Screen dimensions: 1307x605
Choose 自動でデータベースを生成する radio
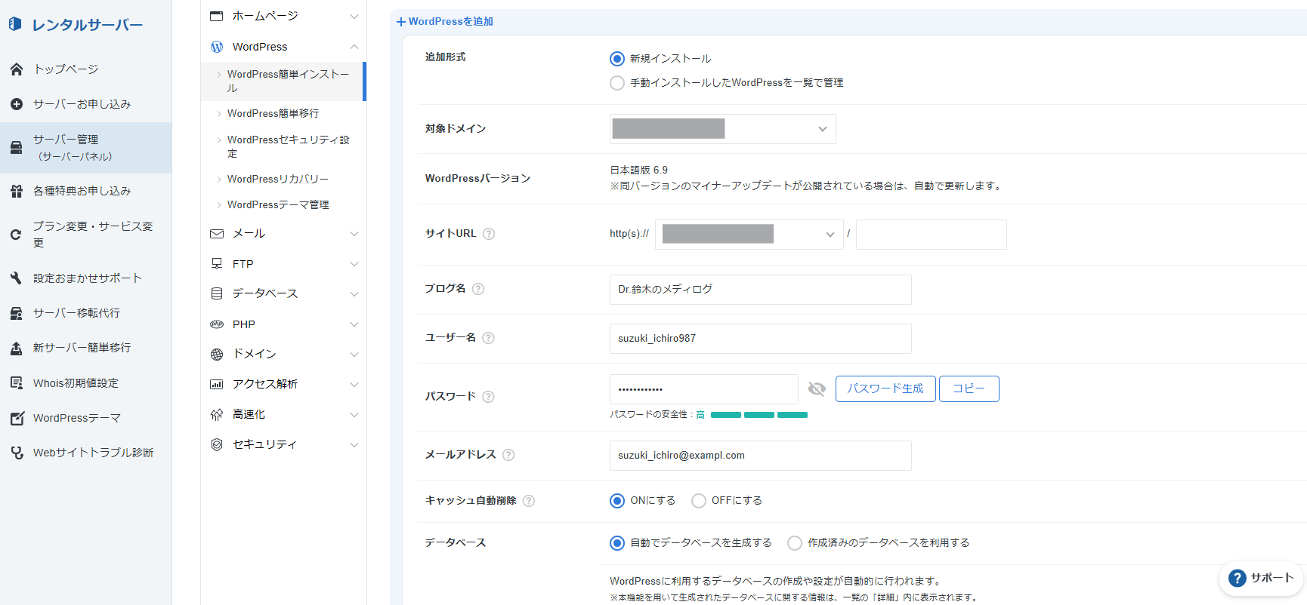tap(617, 543)
